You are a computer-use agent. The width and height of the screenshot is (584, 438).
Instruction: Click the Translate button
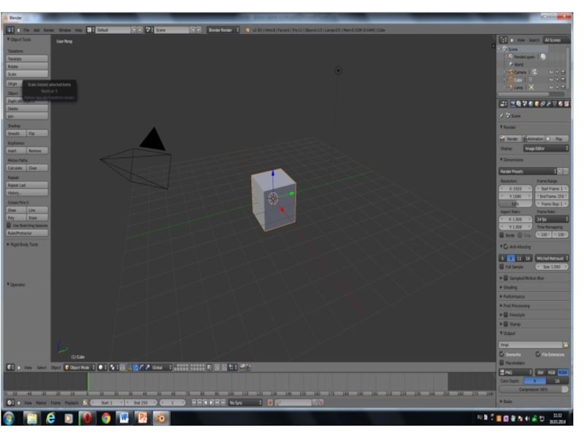(27, 58)
